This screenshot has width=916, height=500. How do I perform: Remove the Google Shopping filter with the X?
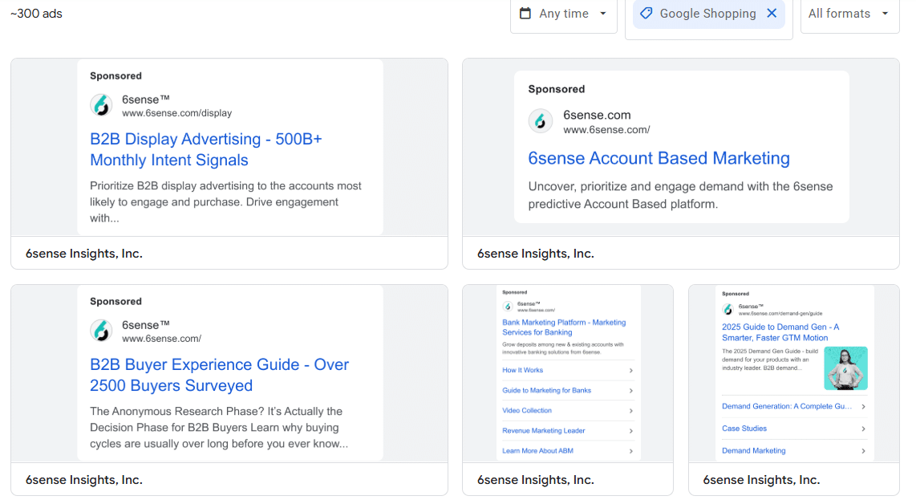point(772,13)
